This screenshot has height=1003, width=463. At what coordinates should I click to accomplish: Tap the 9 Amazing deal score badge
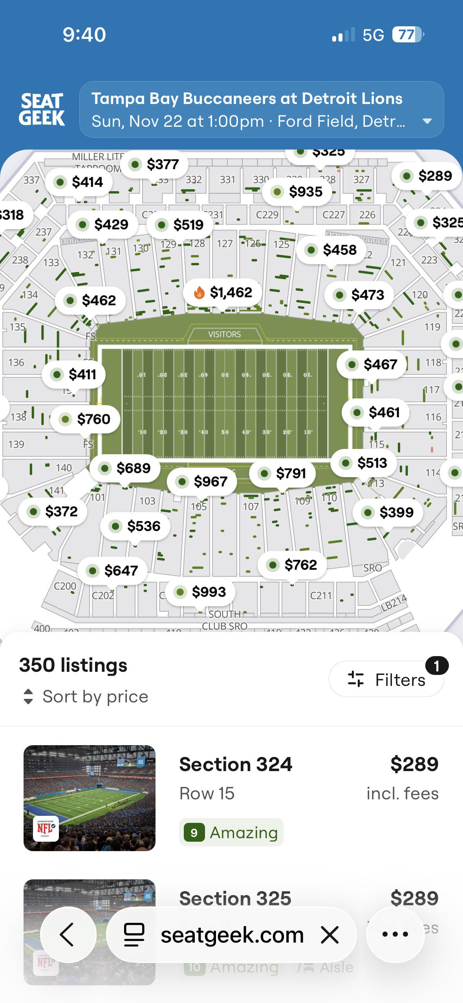(231, 832)
